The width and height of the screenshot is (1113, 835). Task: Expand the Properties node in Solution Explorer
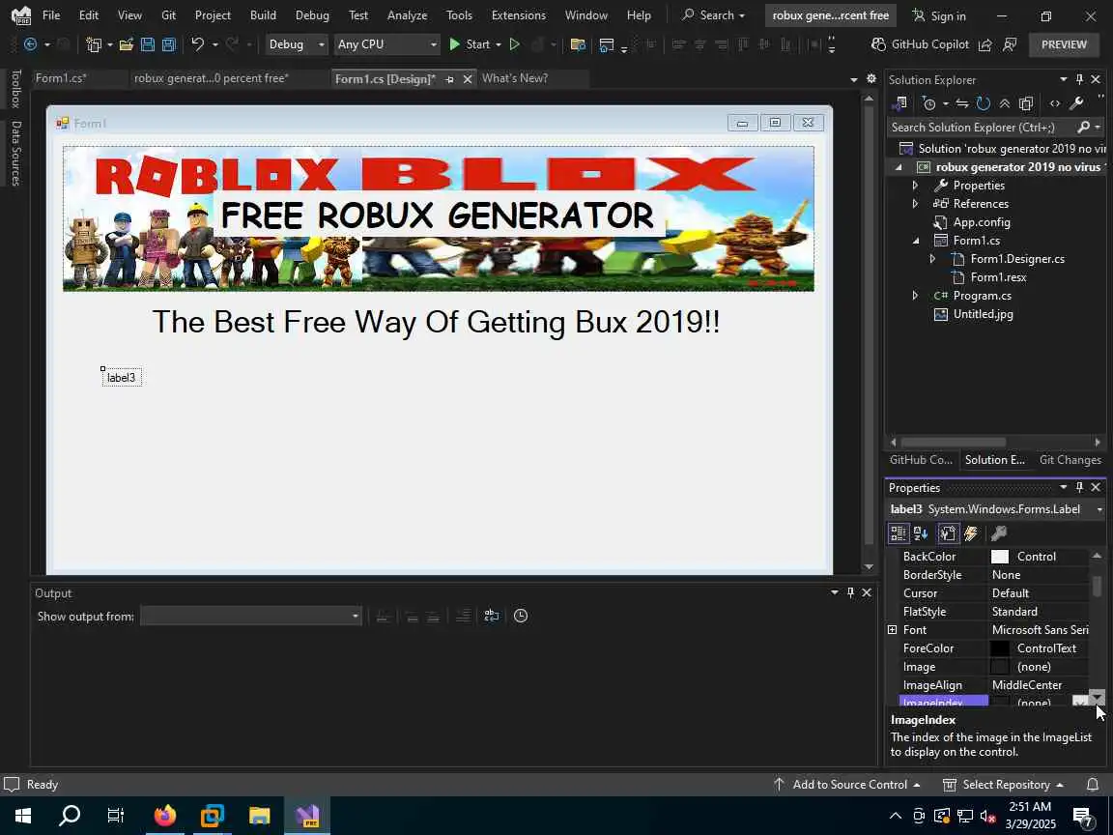point(915,186)
